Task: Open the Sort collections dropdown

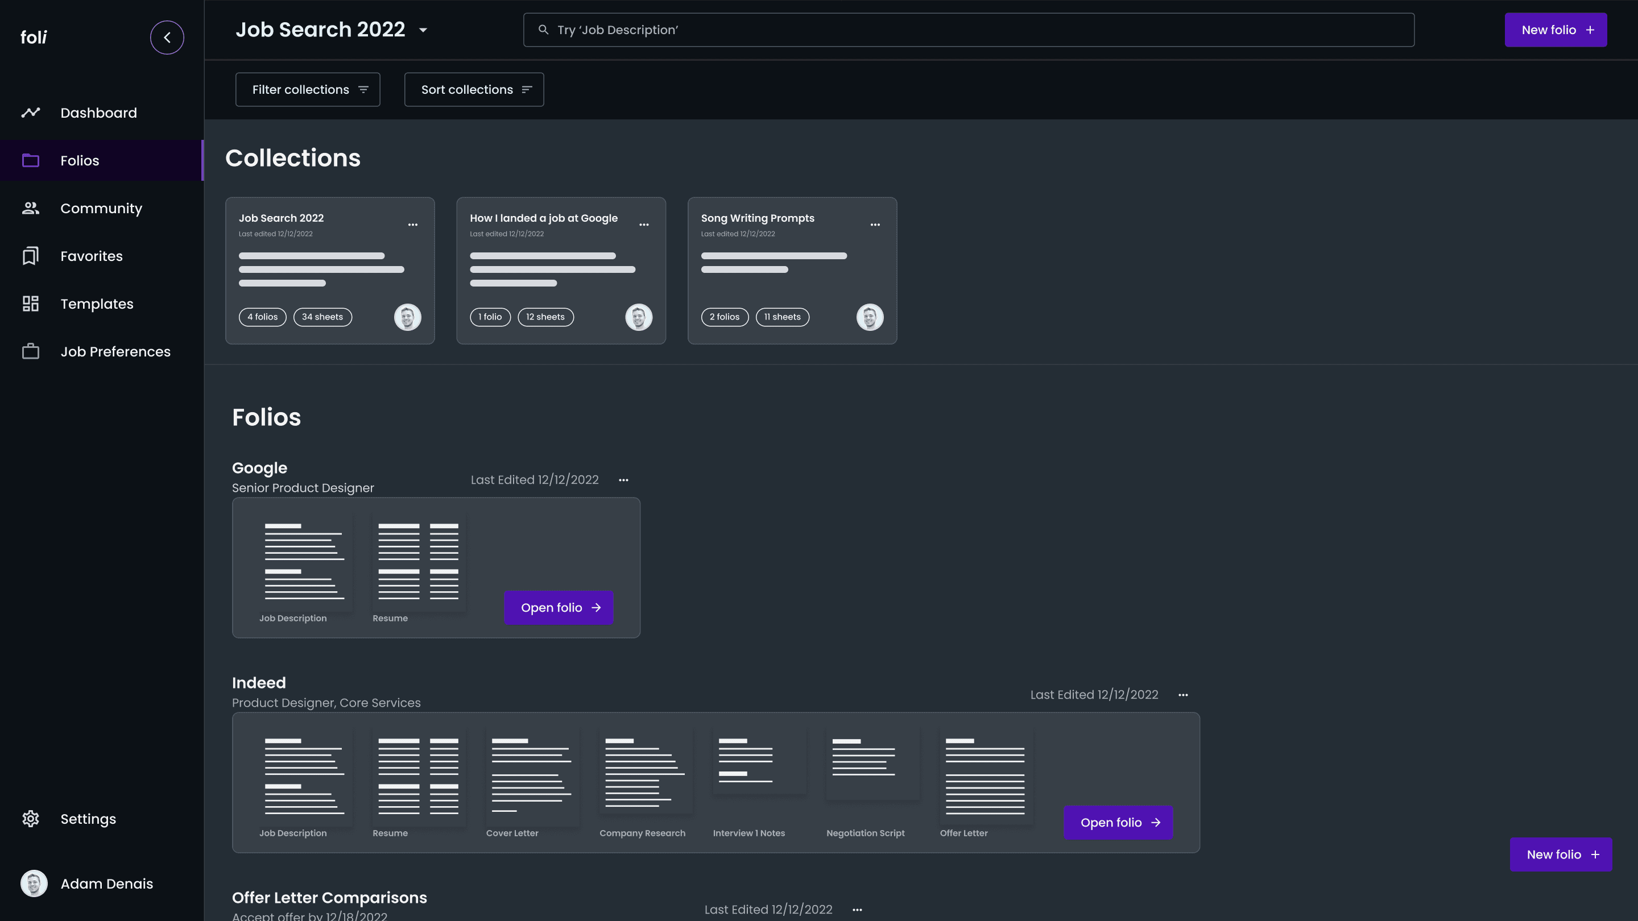Action: [x=474, y=90]
